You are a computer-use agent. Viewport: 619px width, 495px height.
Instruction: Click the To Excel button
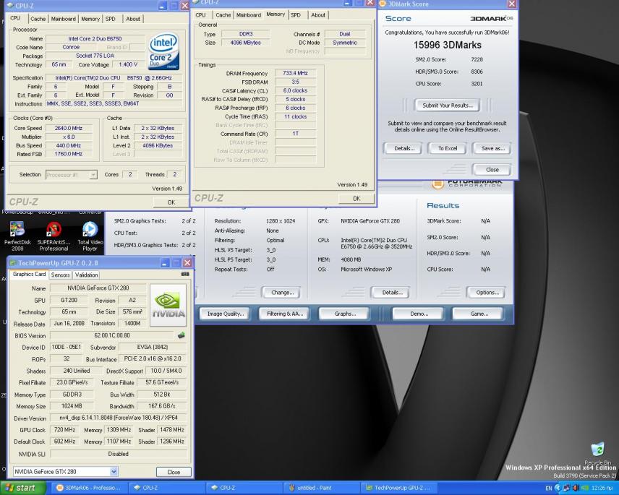pyautogui.click(x=448, y=148)
